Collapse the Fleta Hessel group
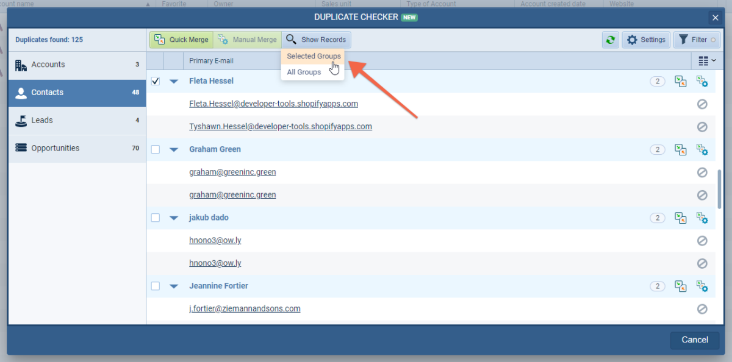 click(x=174, y=81)
